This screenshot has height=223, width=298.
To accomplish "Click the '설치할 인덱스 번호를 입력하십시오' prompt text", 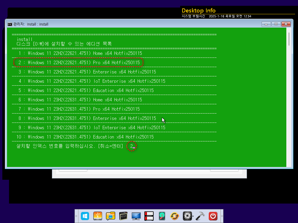I will [x=56, y=146].
